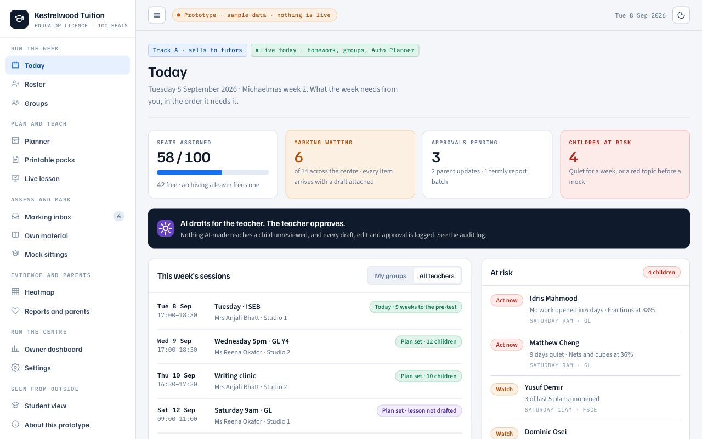
Task: Open Idris Mahmood at-risk entry
Action: pyautogui.click(x=585, y=309)
